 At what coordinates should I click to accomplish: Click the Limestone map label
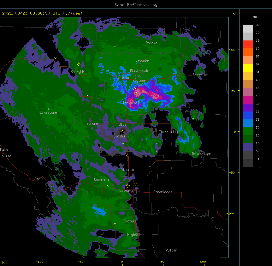(48, 112)
